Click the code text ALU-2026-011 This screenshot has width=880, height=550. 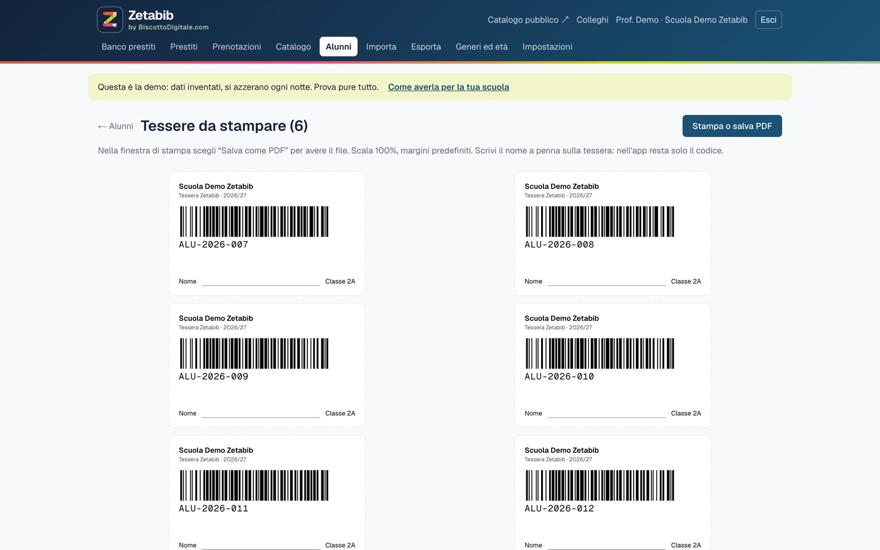[213, 509]
